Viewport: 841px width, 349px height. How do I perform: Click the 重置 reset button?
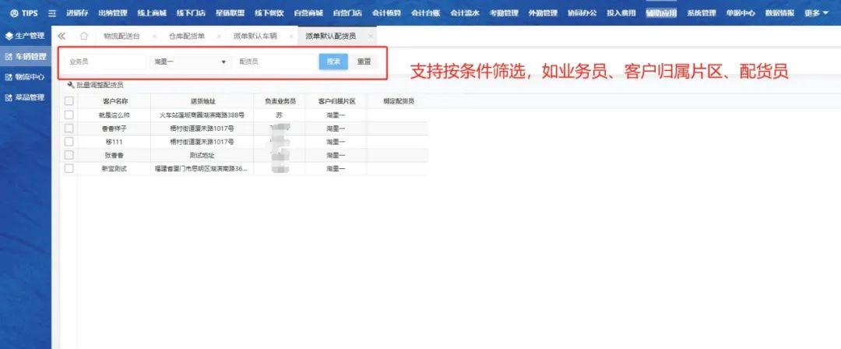pos(364,62)
